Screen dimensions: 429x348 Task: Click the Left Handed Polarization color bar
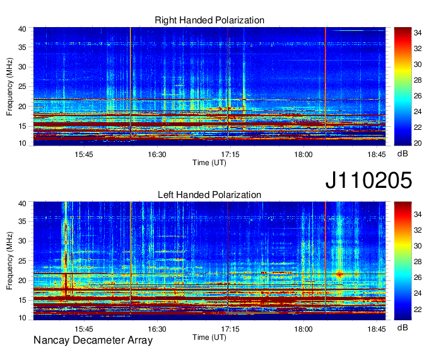click(x=403, y=261)
